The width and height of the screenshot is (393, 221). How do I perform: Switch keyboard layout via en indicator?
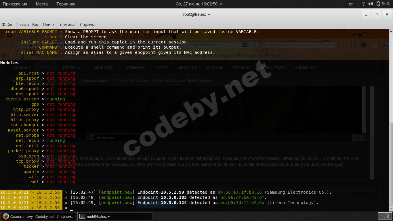[x=351, y=4]
